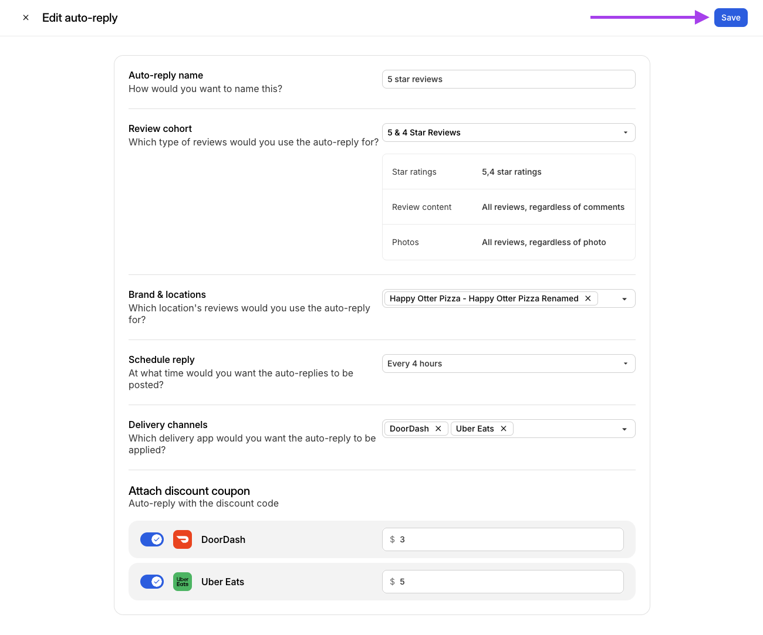The image size is (763, 635).
Task: Click the 'Review cohort' section label
Action: pos(160,128)
